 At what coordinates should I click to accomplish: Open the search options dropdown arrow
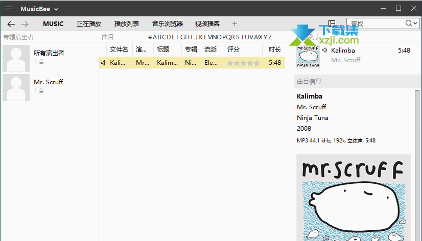pos(415,23)
